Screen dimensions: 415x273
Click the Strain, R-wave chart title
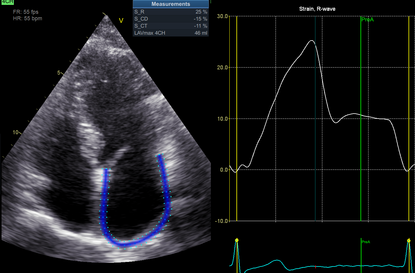317,9
